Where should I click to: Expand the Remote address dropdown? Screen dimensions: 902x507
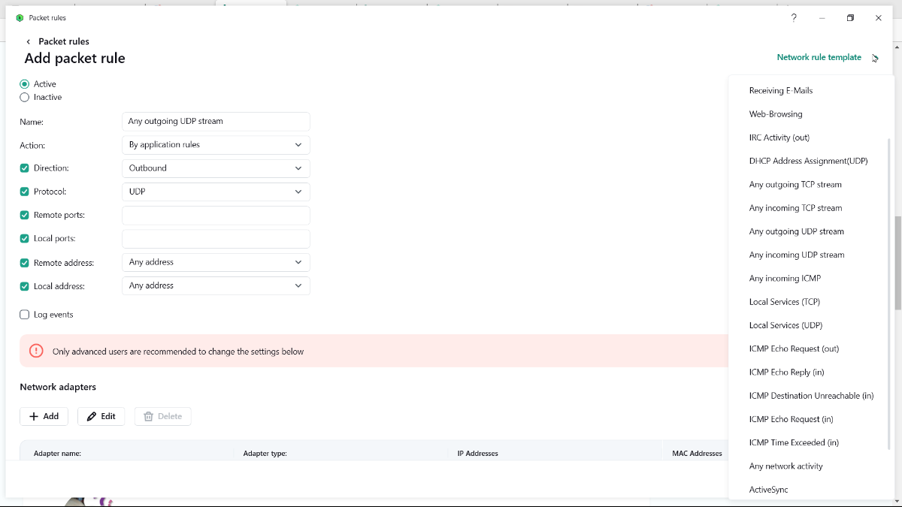tap(216, 262)
